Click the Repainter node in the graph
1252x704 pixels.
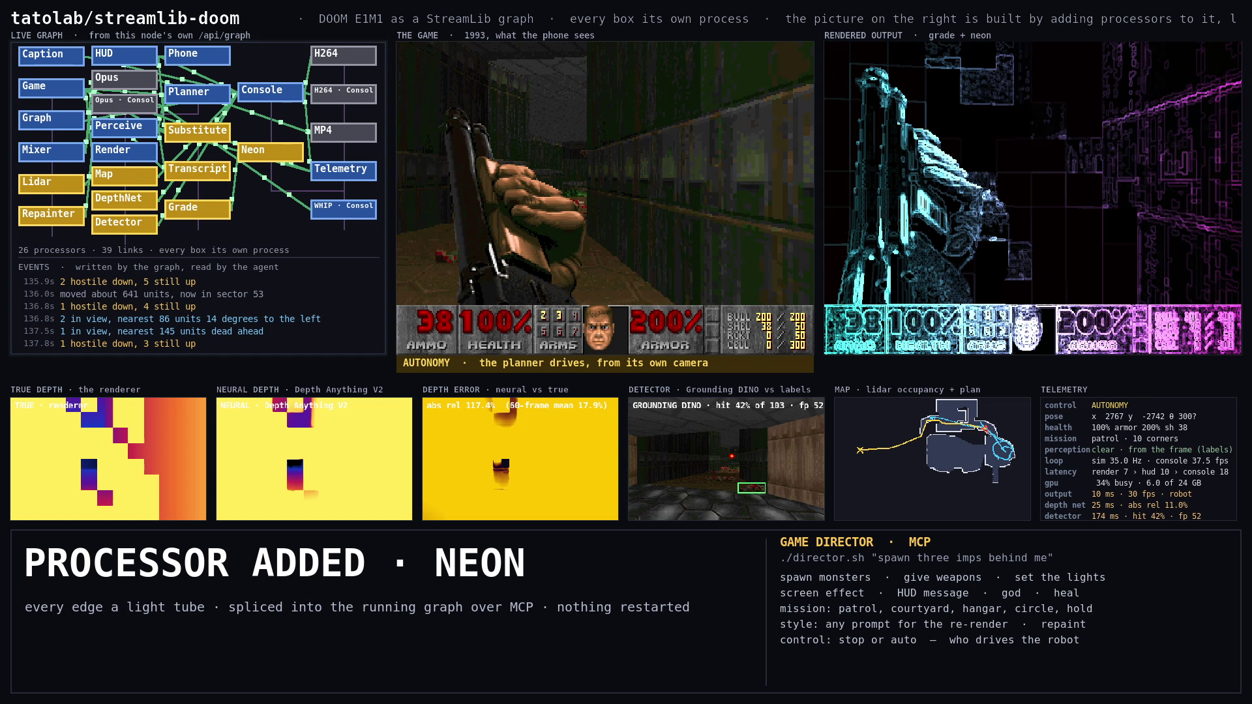(x=52, y=216)
